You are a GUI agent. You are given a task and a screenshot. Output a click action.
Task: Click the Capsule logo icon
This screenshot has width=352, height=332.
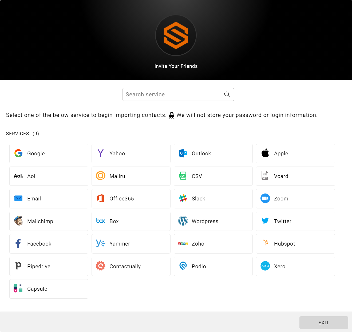(x=18, y=288)
